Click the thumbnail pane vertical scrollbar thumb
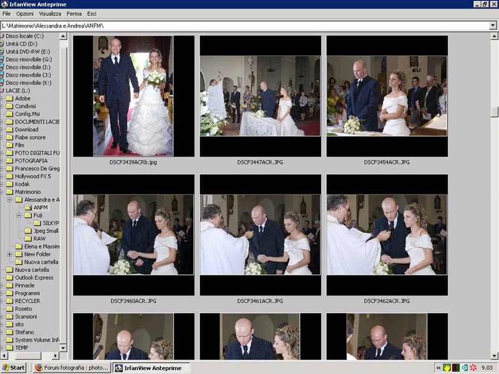 pos(494,112)
